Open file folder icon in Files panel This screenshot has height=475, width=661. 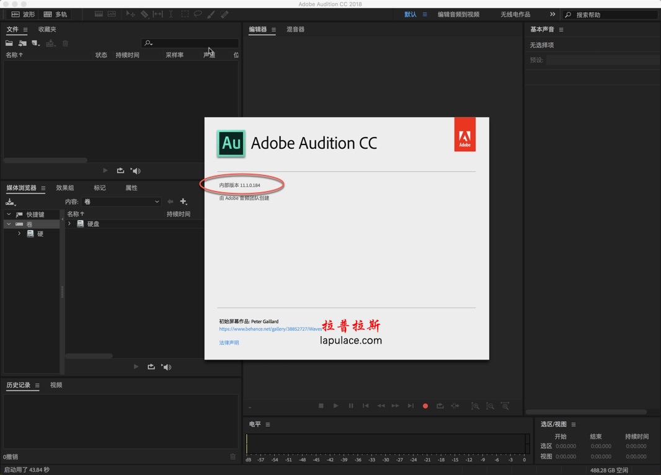tap(9, 43)
